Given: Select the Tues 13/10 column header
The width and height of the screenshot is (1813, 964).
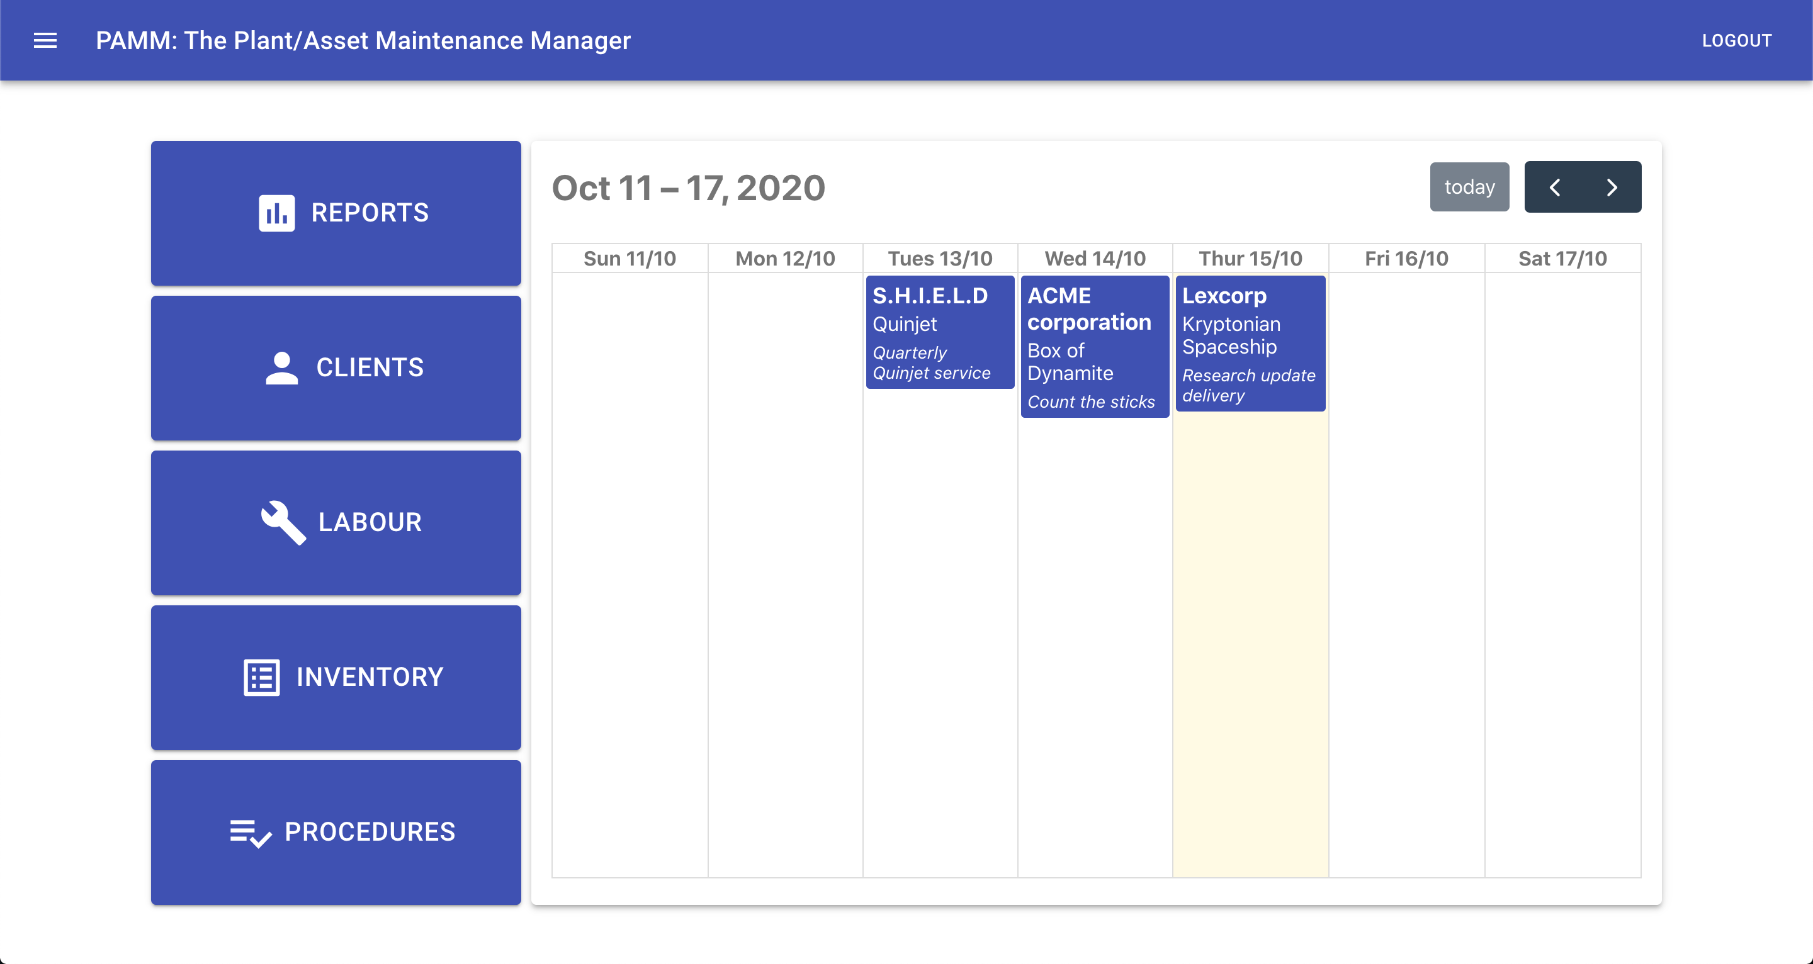Looking at the screenshot, I should (940, 258).
